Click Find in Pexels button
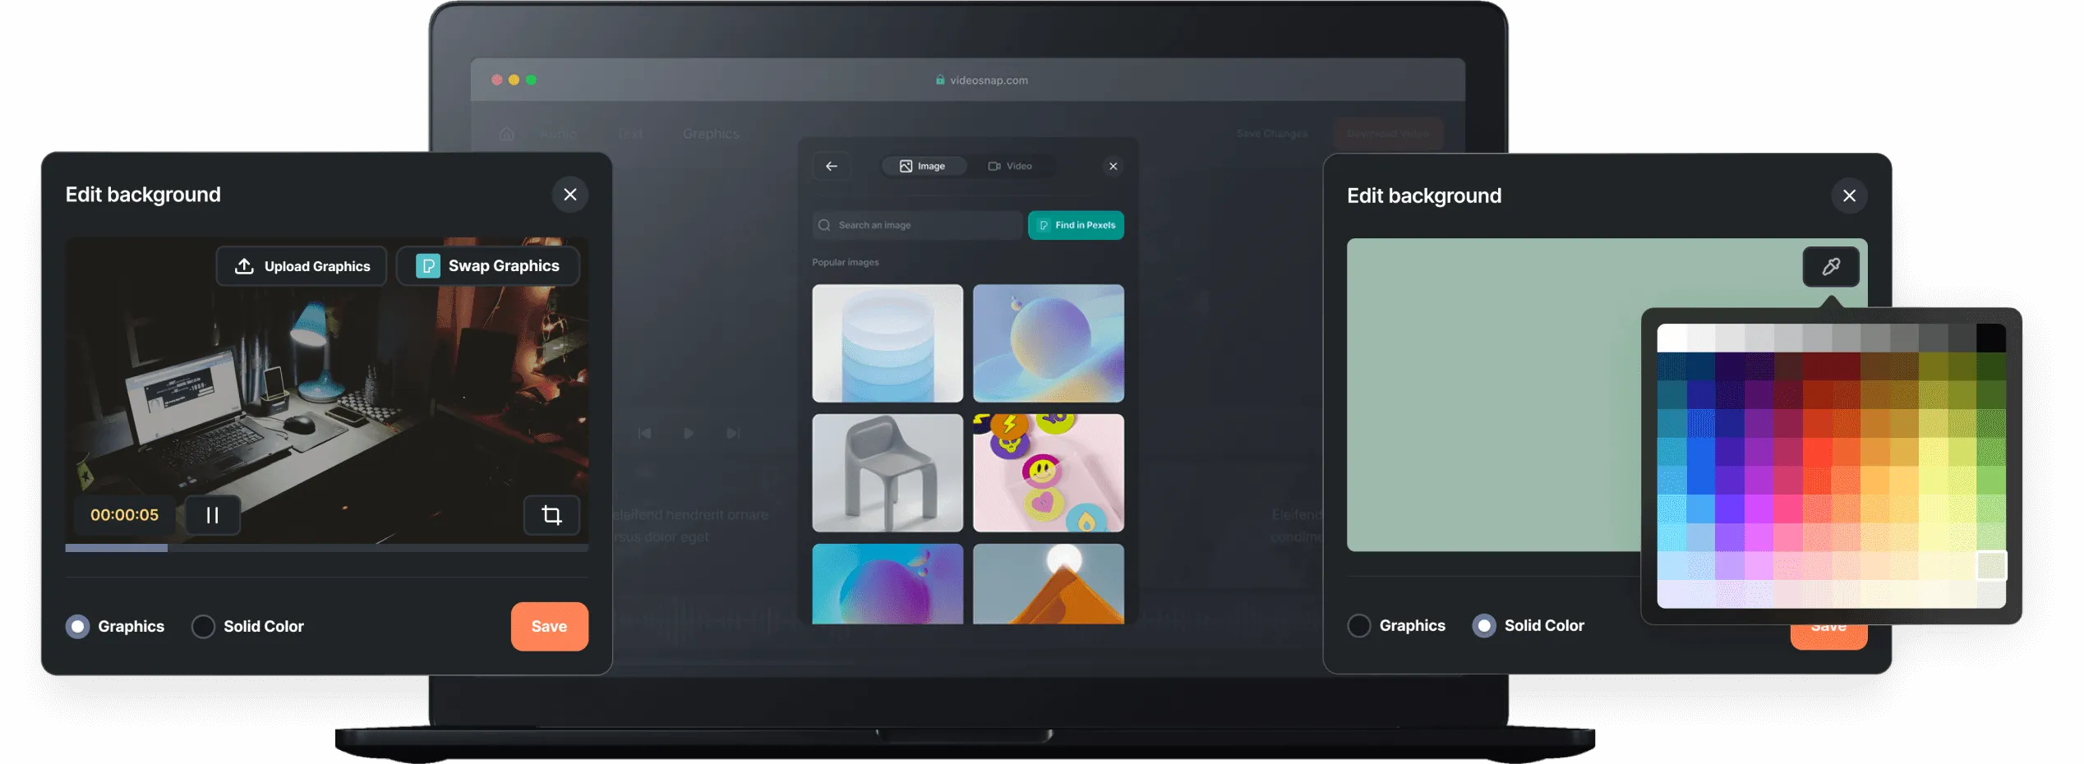2084x764 pixels. (1076, 225)
